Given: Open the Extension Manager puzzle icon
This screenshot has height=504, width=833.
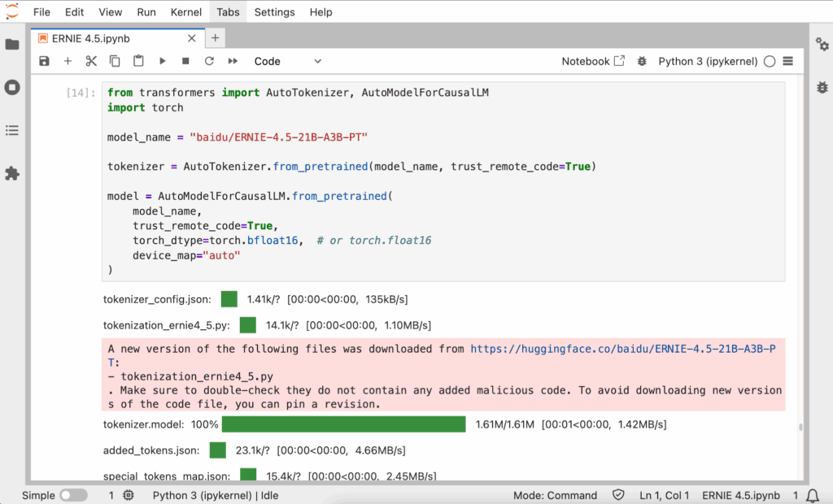Looking at the screenshot, I should [x=12, y=173].
